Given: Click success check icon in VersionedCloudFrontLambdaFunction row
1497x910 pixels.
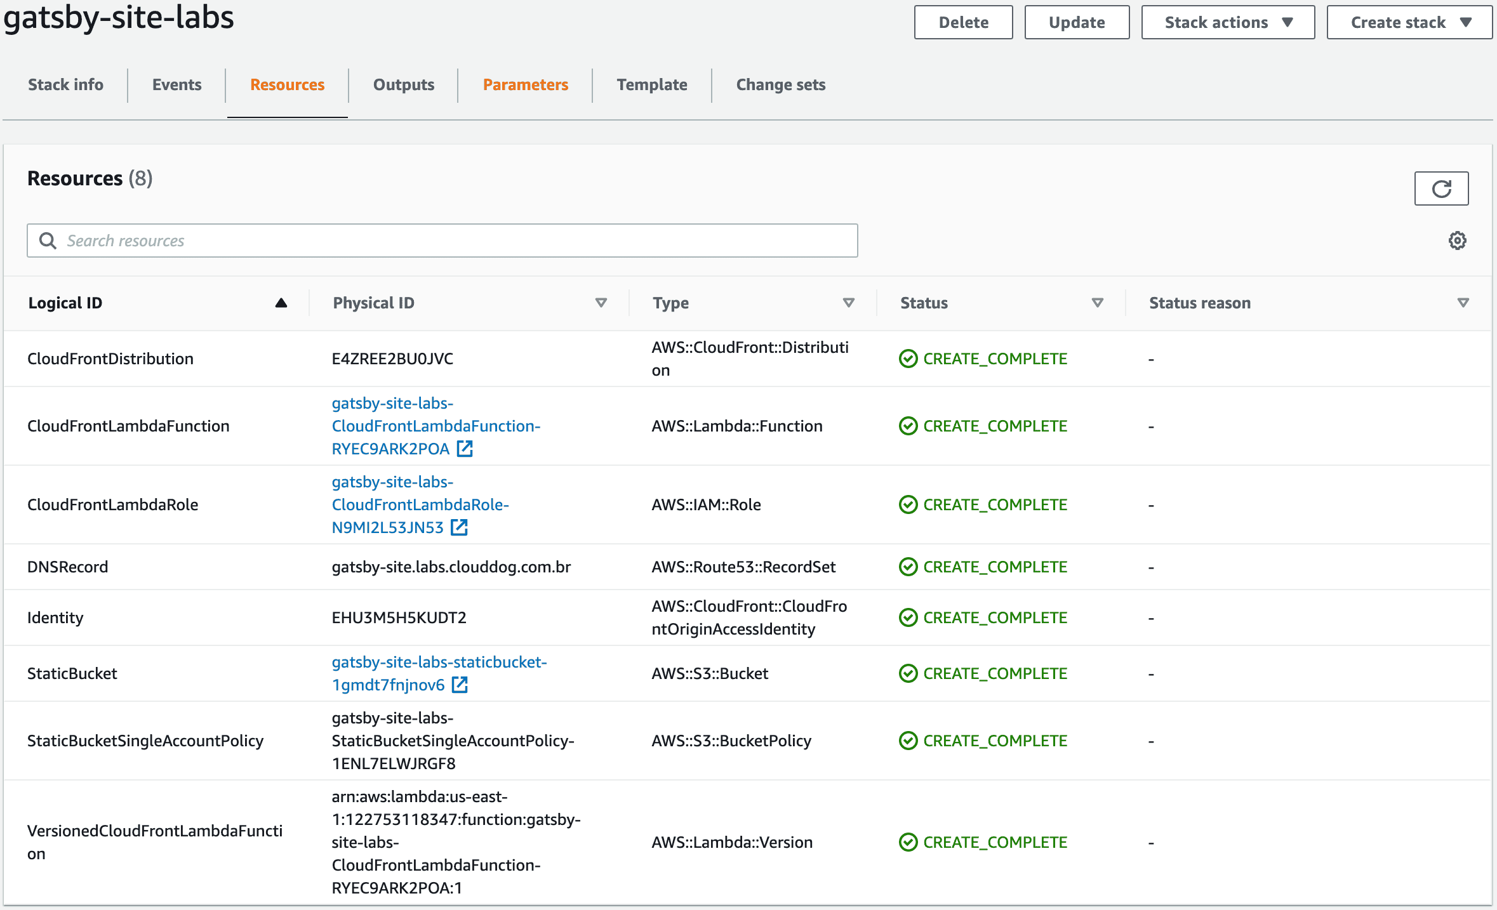Looking at the screenshot, I should pos(908,842).
